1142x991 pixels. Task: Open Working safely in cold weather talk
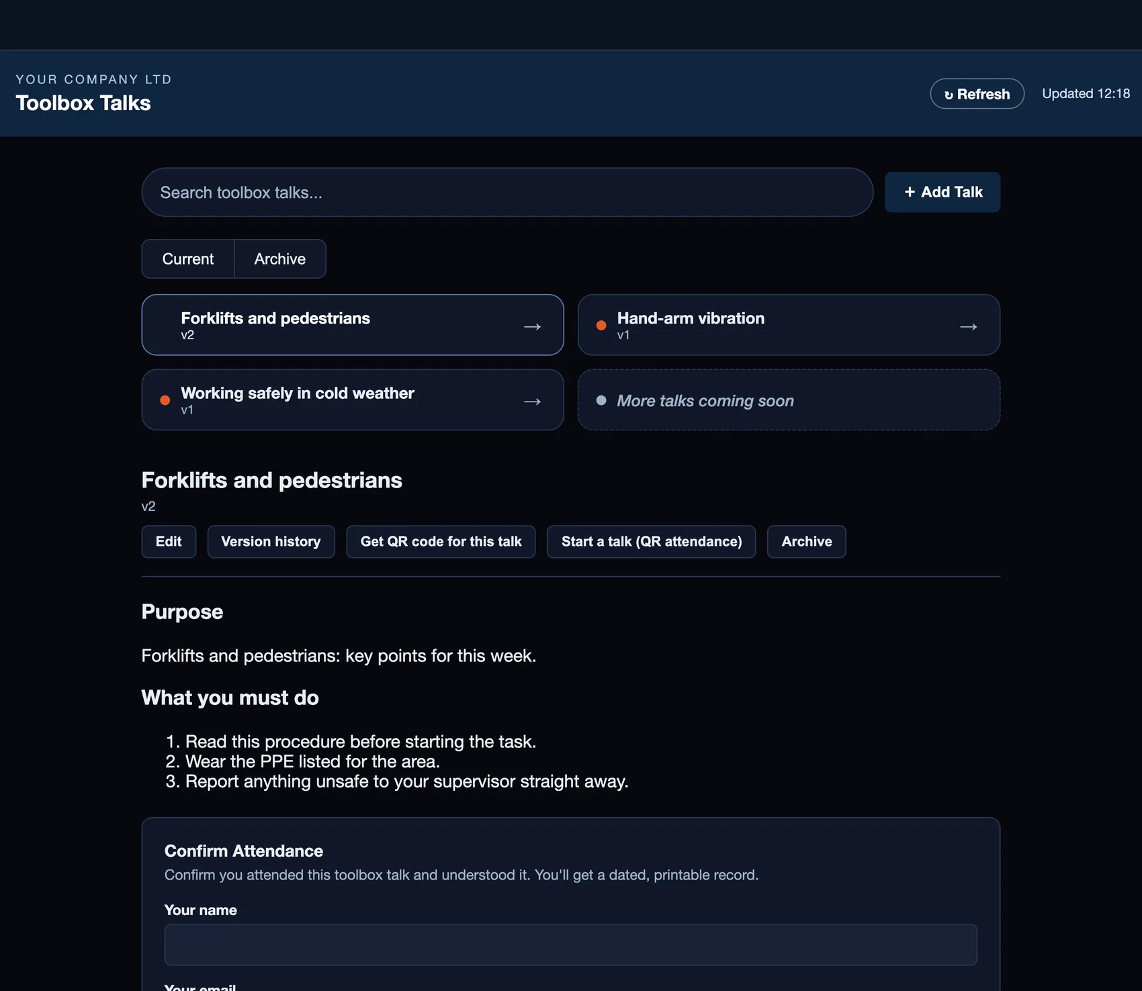353,399
